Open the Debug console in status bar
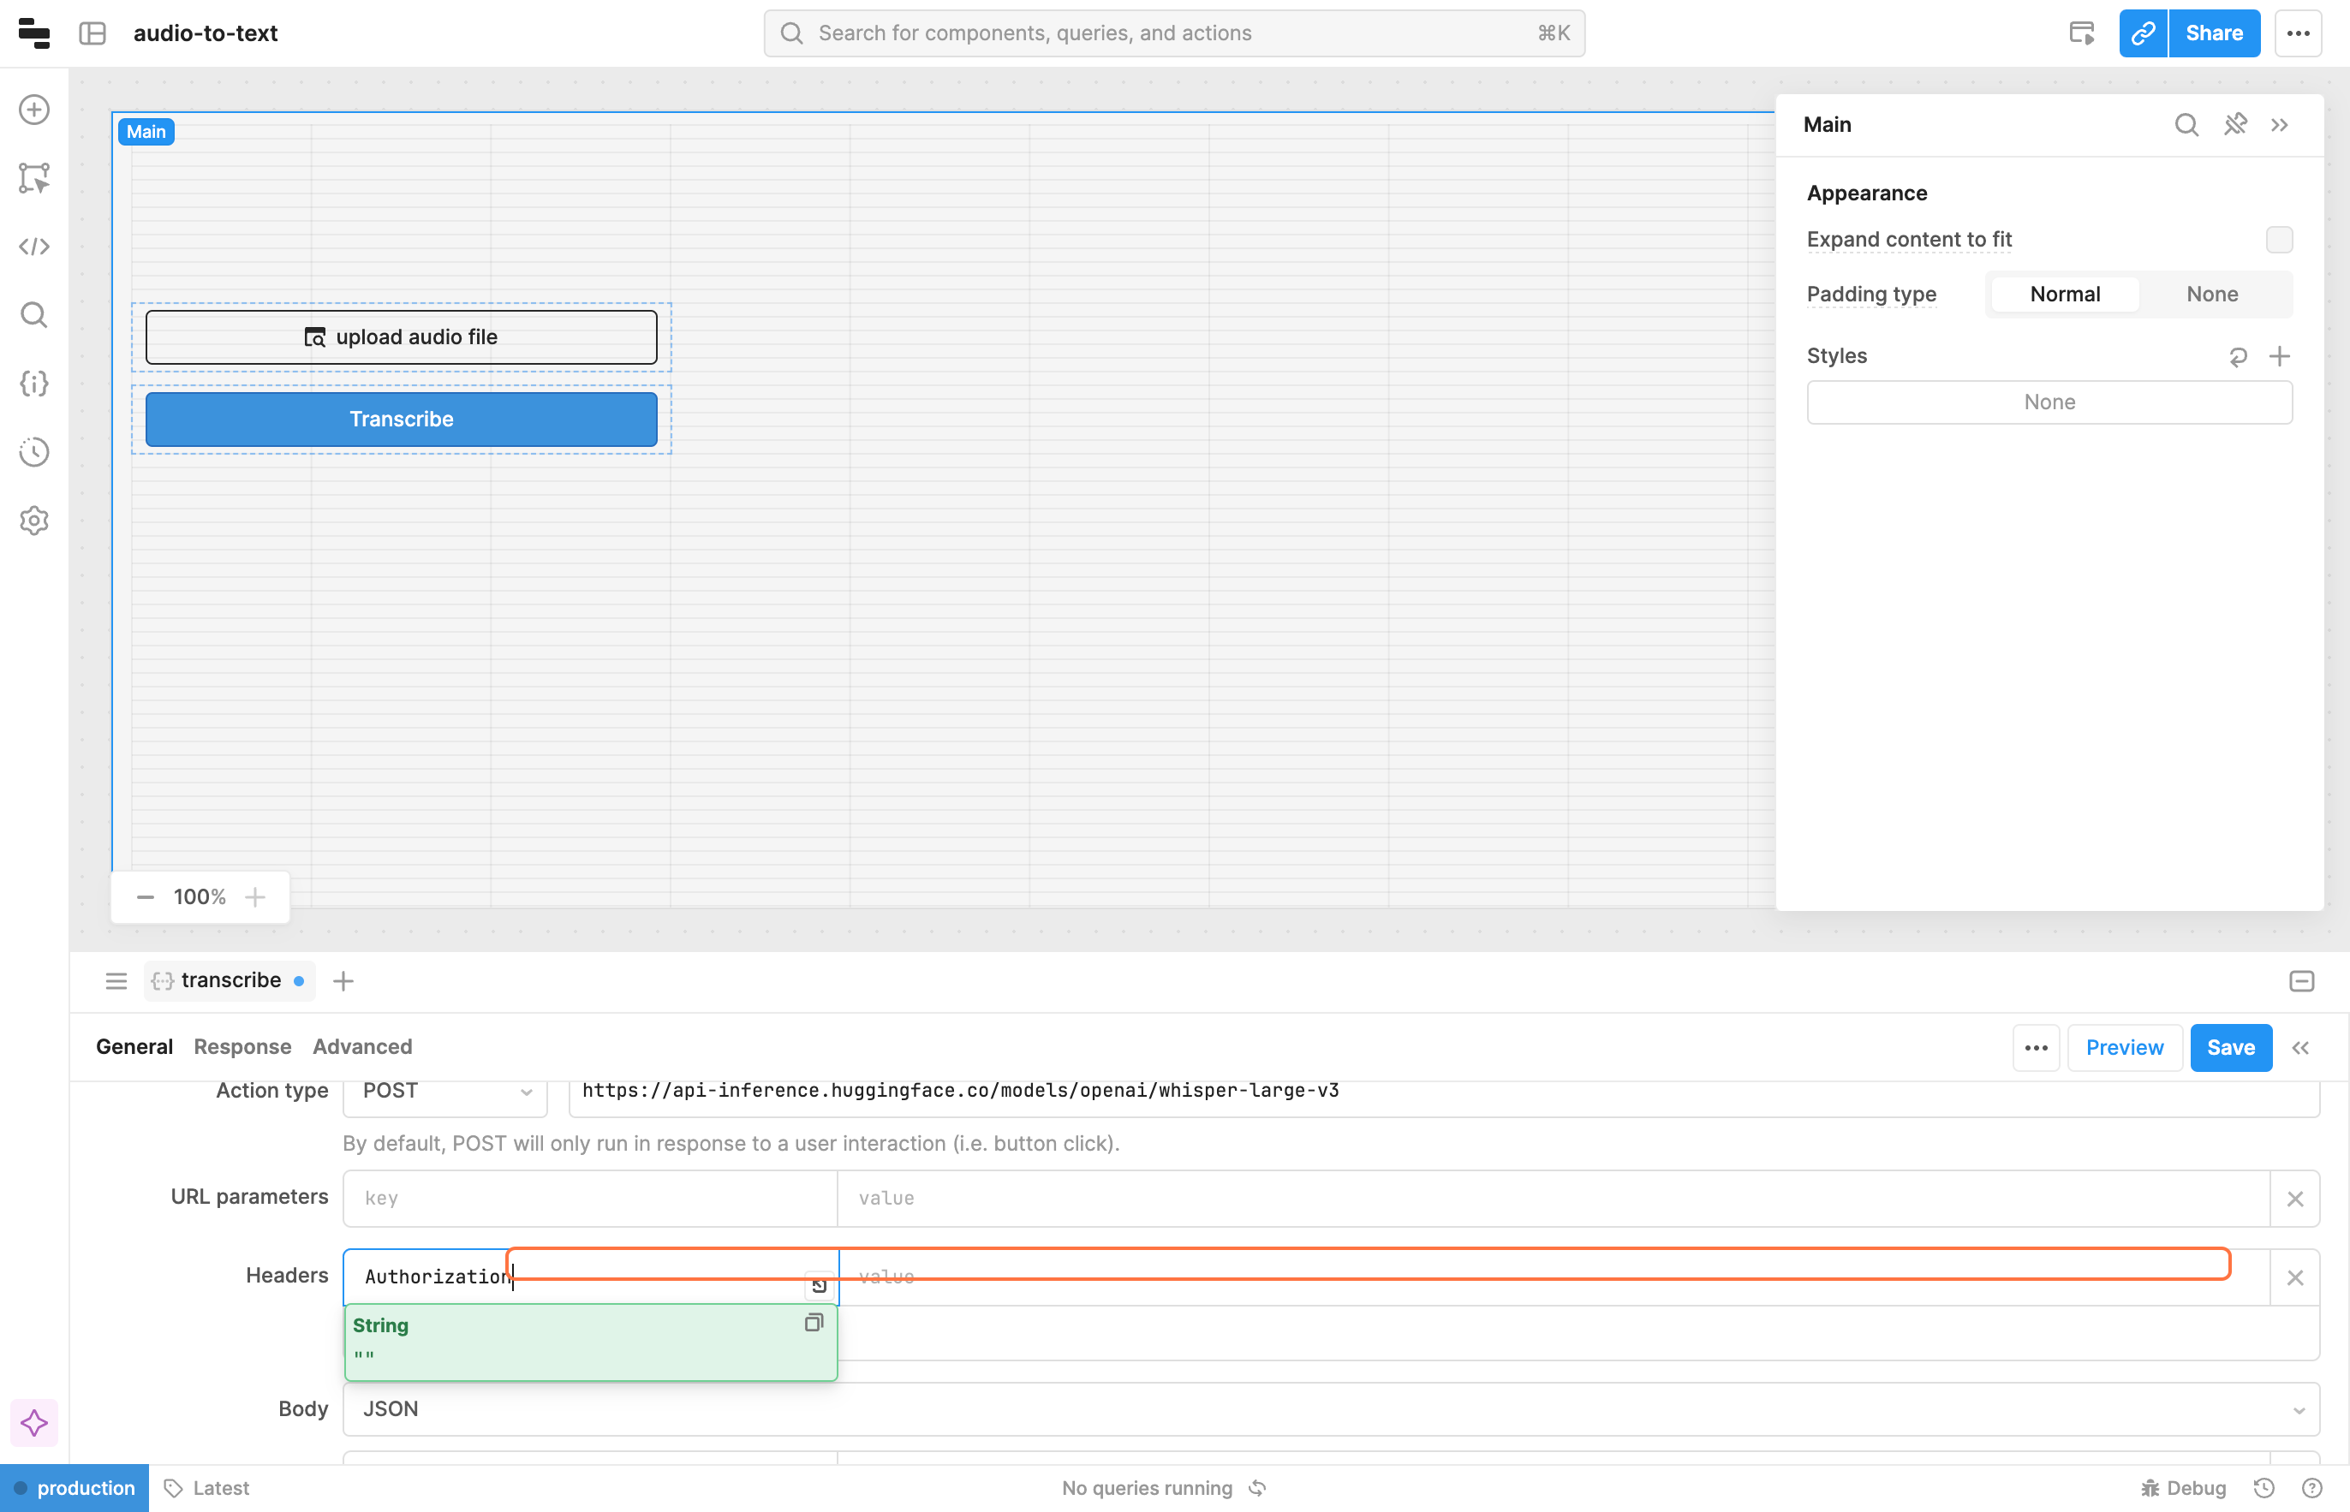This screenshot has height=1512, width=2350. point(2184,1487)
